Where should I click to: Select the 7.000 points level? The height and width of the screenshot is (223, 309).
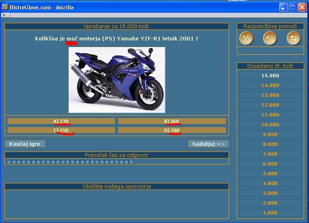click(270, 154)
